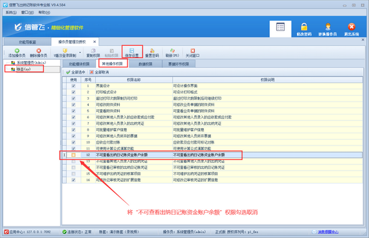369x238 pixels.
Task: Save settings with the 保存设置 icon
Action: (132, 50)
